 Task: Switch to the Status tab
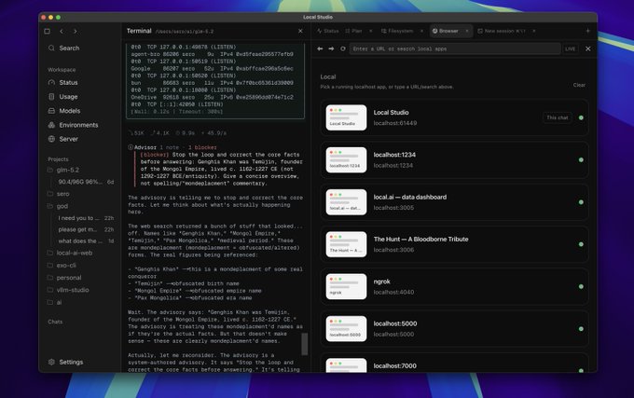click(x=328, y=31)
